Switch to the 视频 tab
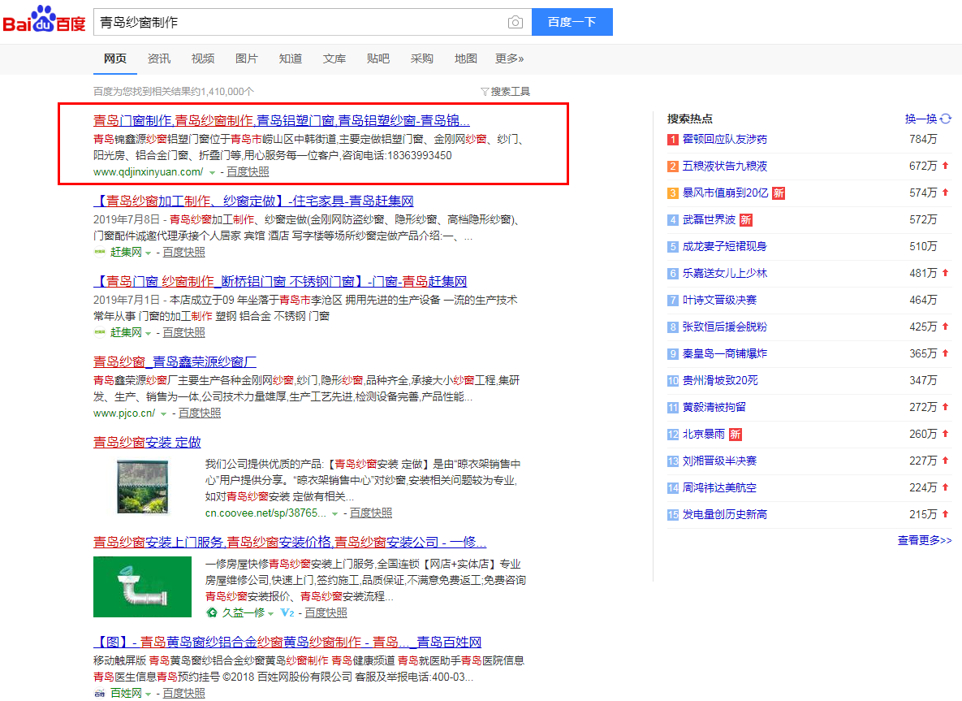 click(203, 58)
